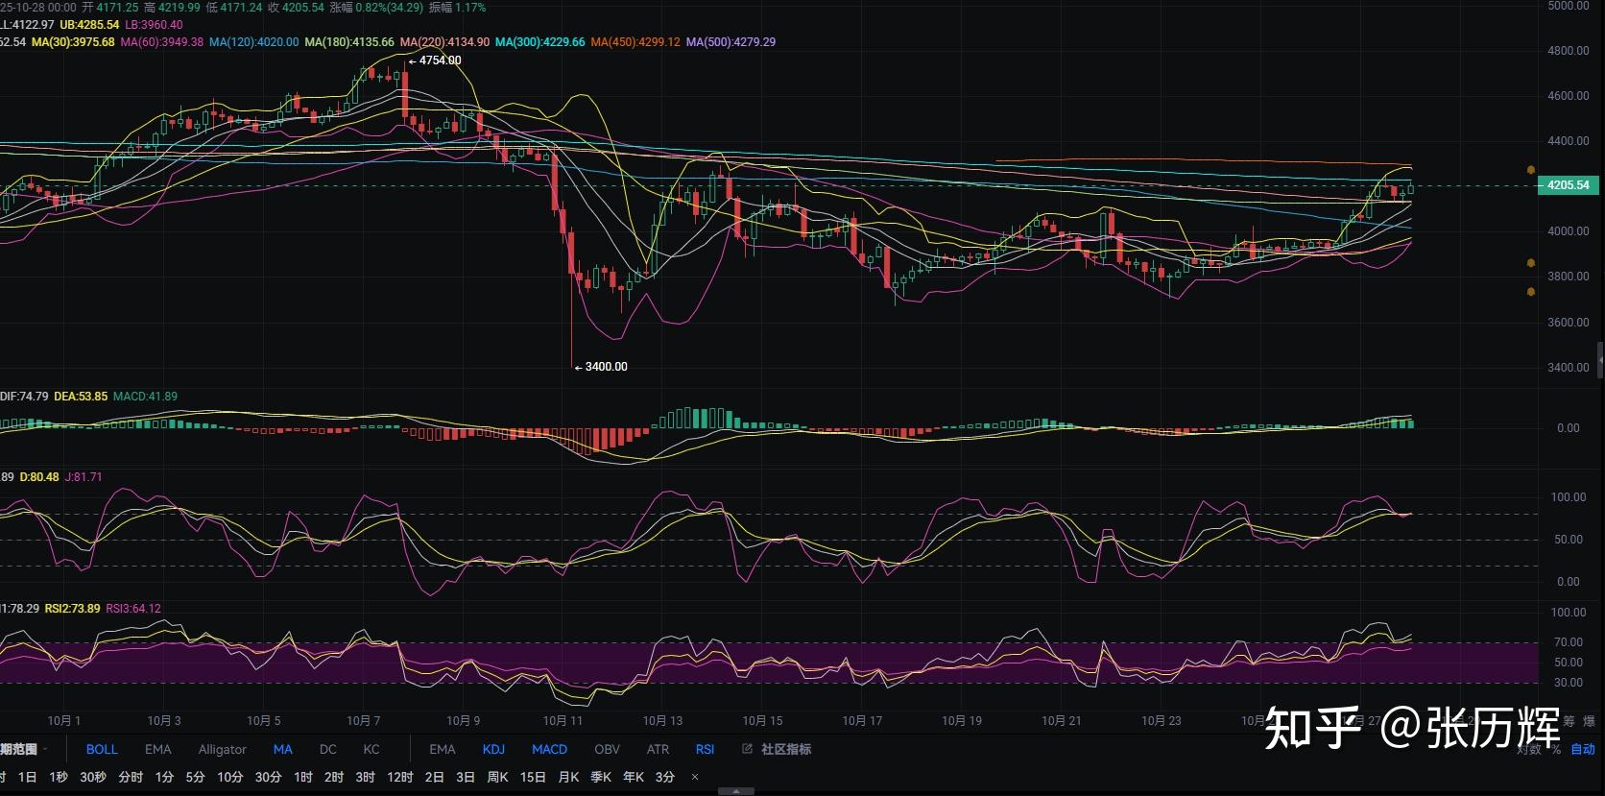Click the 3400.00 low price marker

(605, 367)
